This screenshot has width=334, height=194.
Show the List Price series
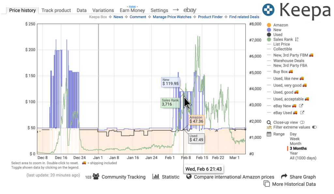[281, 44]
